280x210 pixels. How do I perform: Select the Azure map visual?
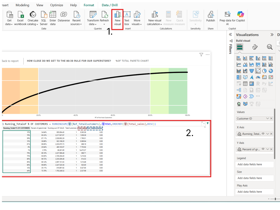252,77
